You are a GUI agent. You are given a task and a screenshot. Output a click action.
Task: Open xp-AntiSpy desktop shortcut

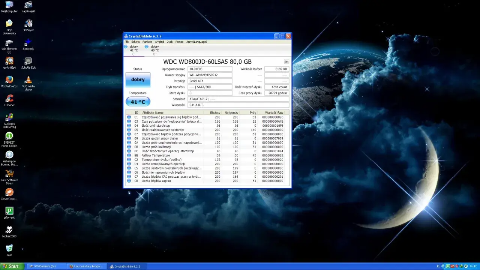(9, 63)
